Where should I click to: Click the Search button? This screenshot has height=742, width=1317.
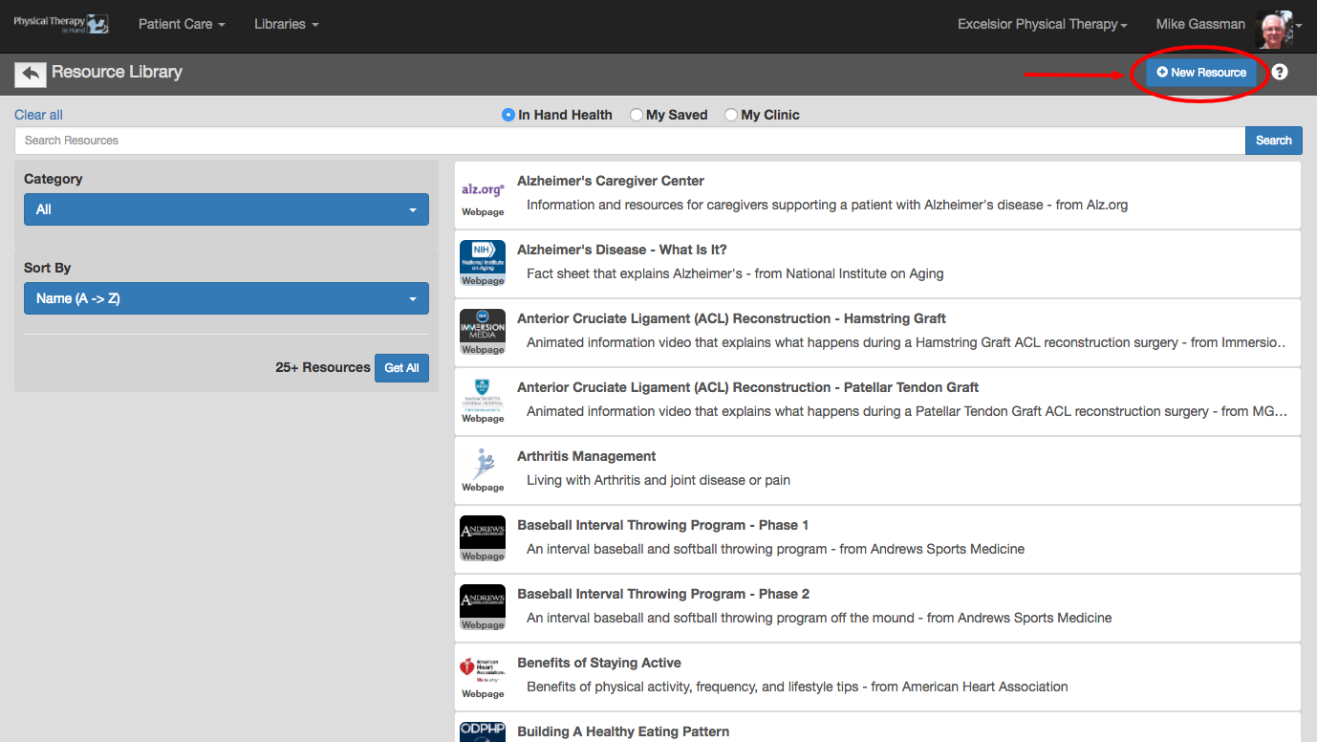(1273, 141)
